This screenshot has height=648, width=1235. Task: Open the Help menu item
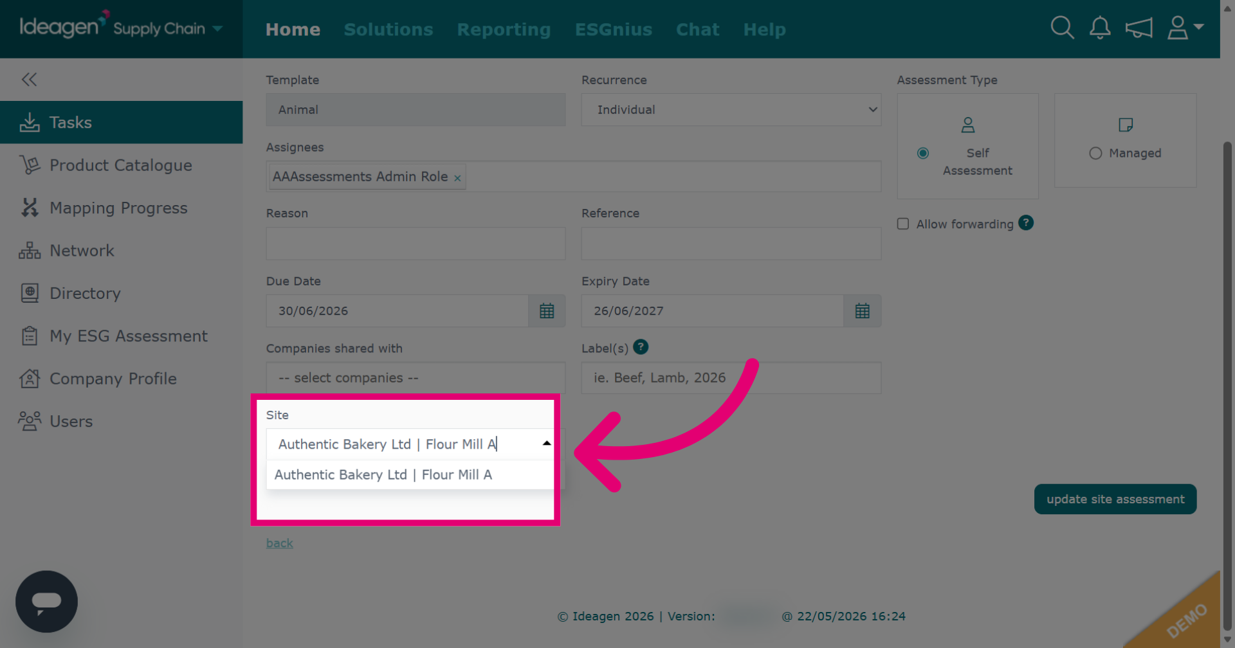(x=765, y=30)
